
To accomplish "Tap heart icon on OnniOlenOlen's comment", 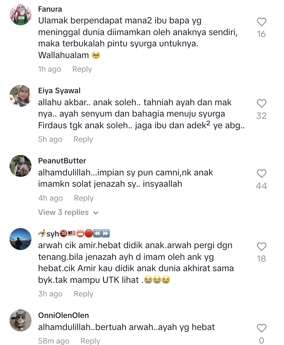I will point(262,328).
